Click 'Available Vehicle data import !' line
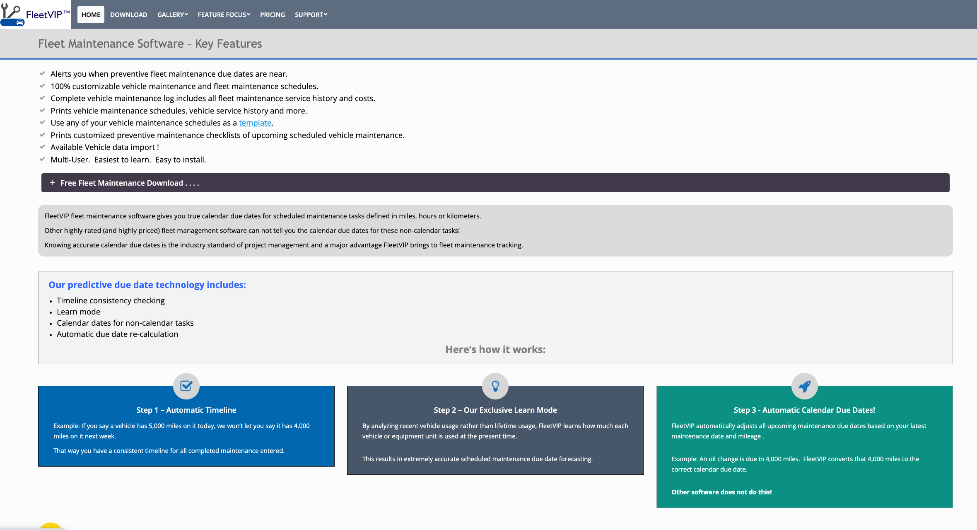 (x=105, y=147)
